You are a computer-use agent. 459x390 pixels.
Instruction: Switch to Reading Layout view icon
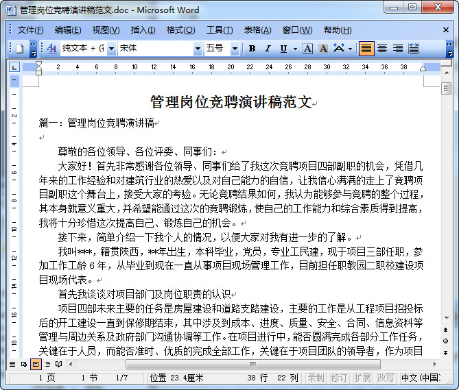pos(58,364)
